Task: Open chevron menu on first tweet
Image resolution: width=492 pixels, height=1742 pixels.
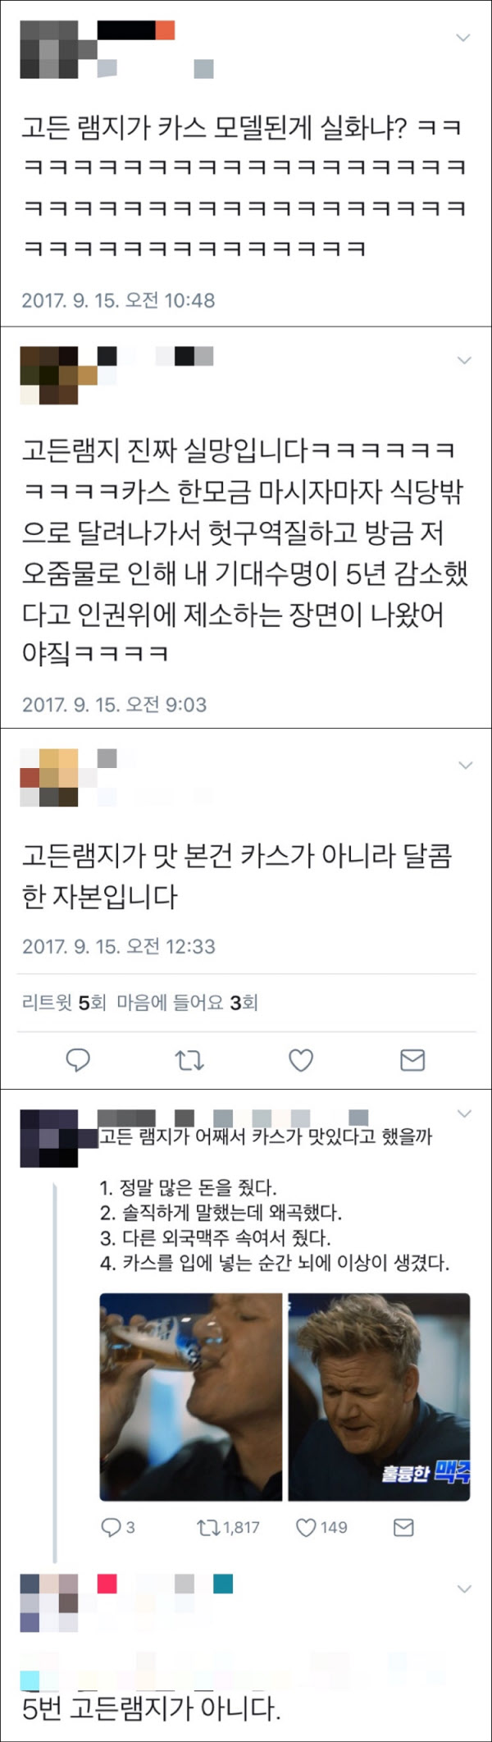Action: pos(463,38)
